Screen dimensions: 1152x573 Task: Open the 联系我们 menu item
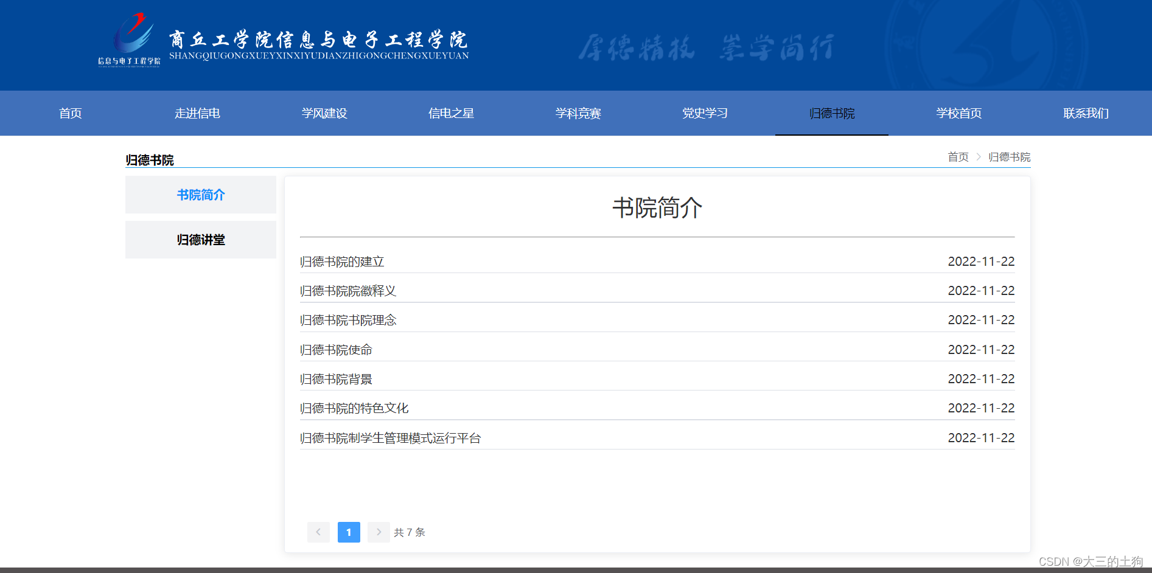(1085, 113)
